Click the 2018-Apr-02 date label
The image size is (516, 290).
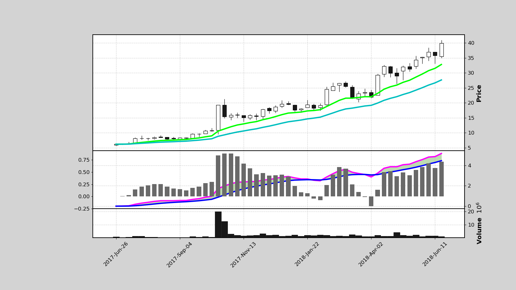pos(371,254)
